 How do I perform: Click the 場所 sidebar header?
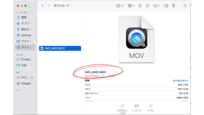click(18, 73)
